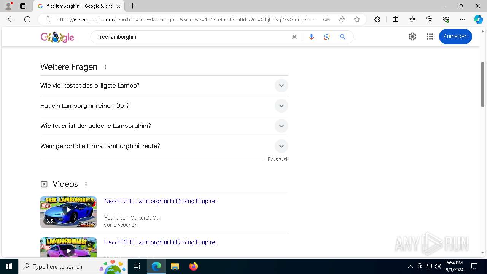
Task: Open the clock showing 6:54 PM
Action: click(455, 266)
